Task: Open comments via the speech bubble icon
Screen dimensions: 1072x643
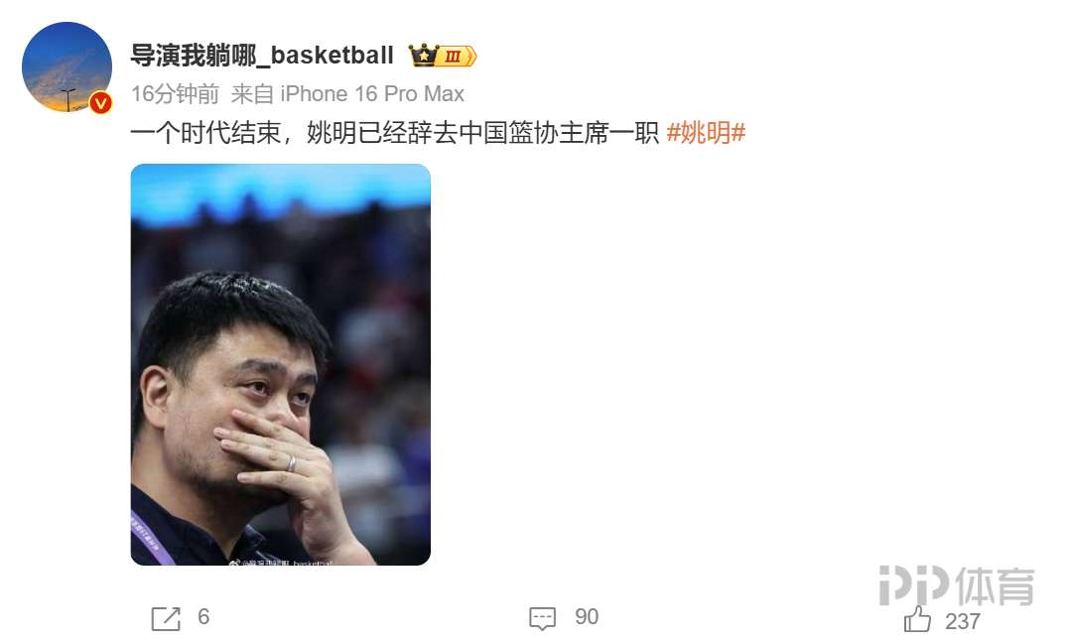Action: tap(542, 618)
